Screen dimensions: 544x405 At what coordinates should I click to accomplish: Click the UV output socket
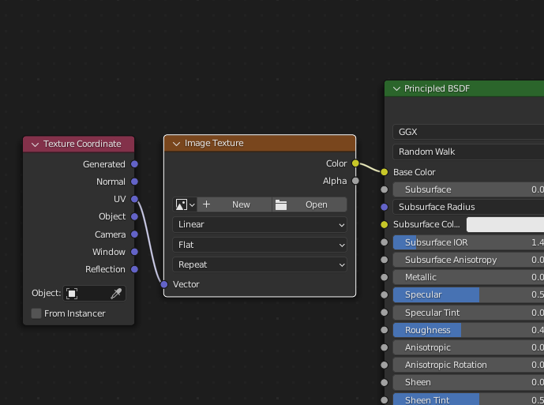tap(134, 199)
